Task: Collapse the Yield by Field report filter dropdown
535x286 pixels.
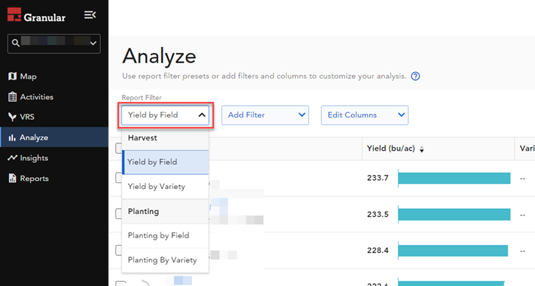Action: click(x=165, y=115)
